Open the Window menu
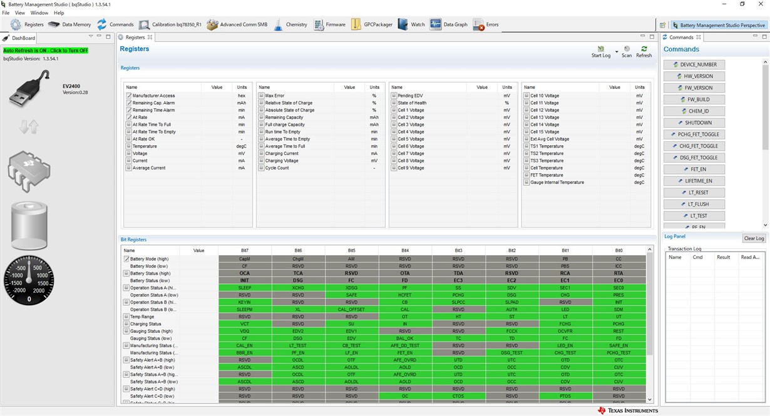The width and height of the screenshot is (770, 416). pos(39,13)
